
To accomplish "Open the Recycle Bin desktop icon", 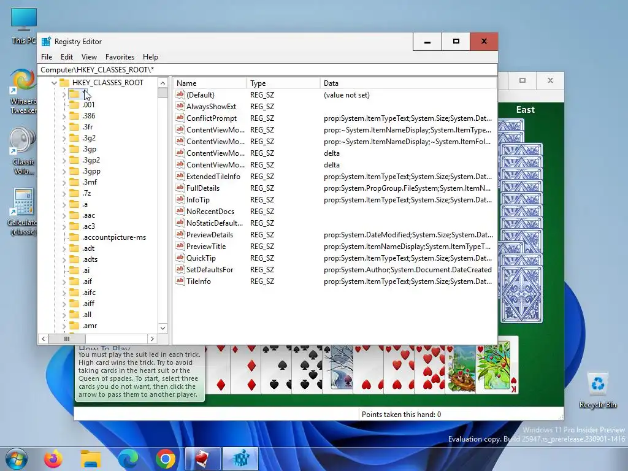I will click(x=597, y=390).
